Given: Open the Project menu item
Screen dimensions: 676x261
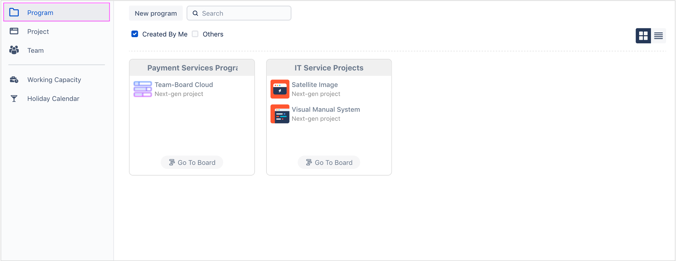Looking at the screenshot, I should coord(38,31).
